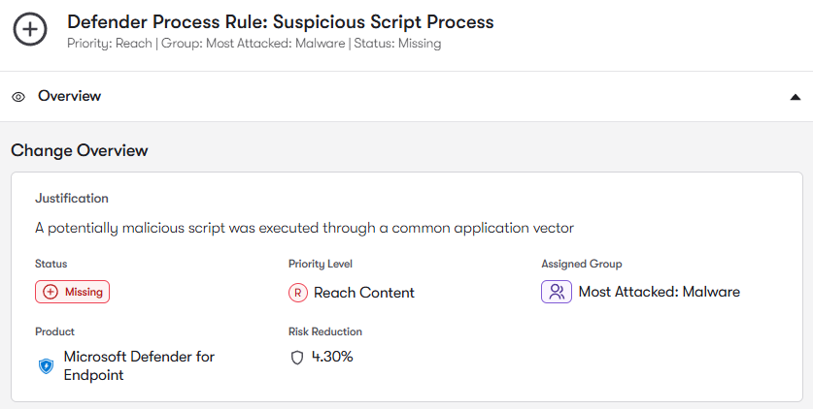The height and width of the screenshot is (409, 813).
Task: Click the circled R Reach icon
Action: pos(298,293)
